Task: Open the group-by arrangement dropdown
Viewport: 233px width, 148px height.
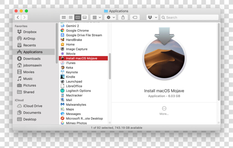Action: (x=96, y=17)
